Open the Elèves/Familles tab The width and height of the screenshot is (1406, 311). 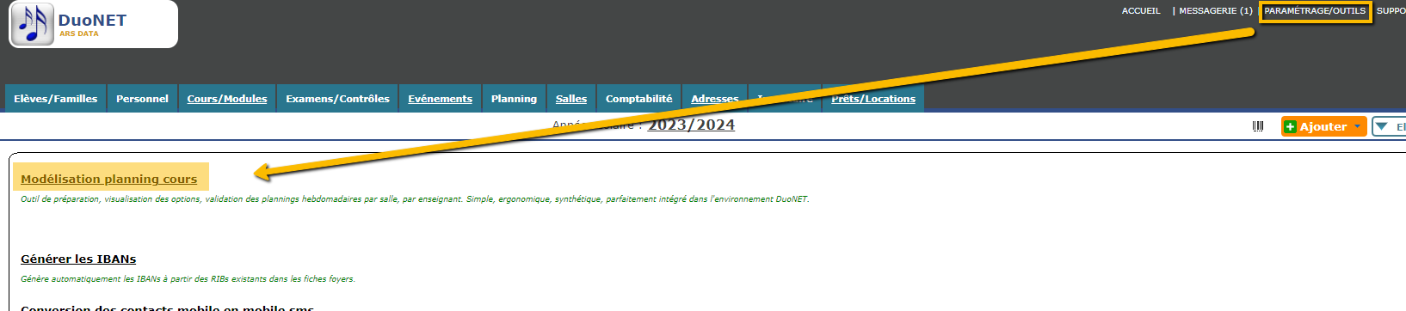(56, 99)
